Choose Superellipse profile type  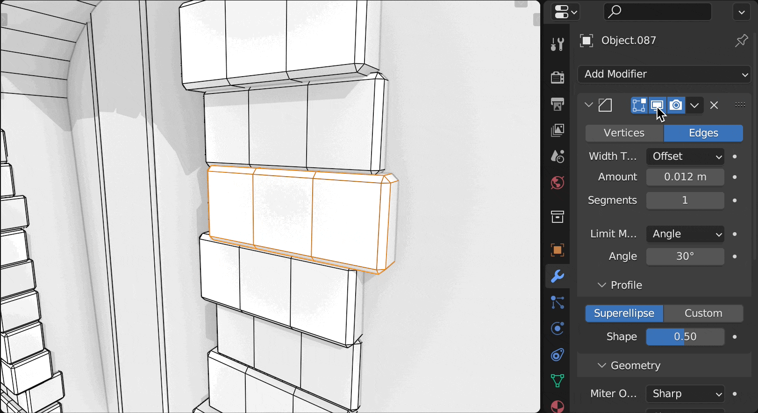[624, 313]
